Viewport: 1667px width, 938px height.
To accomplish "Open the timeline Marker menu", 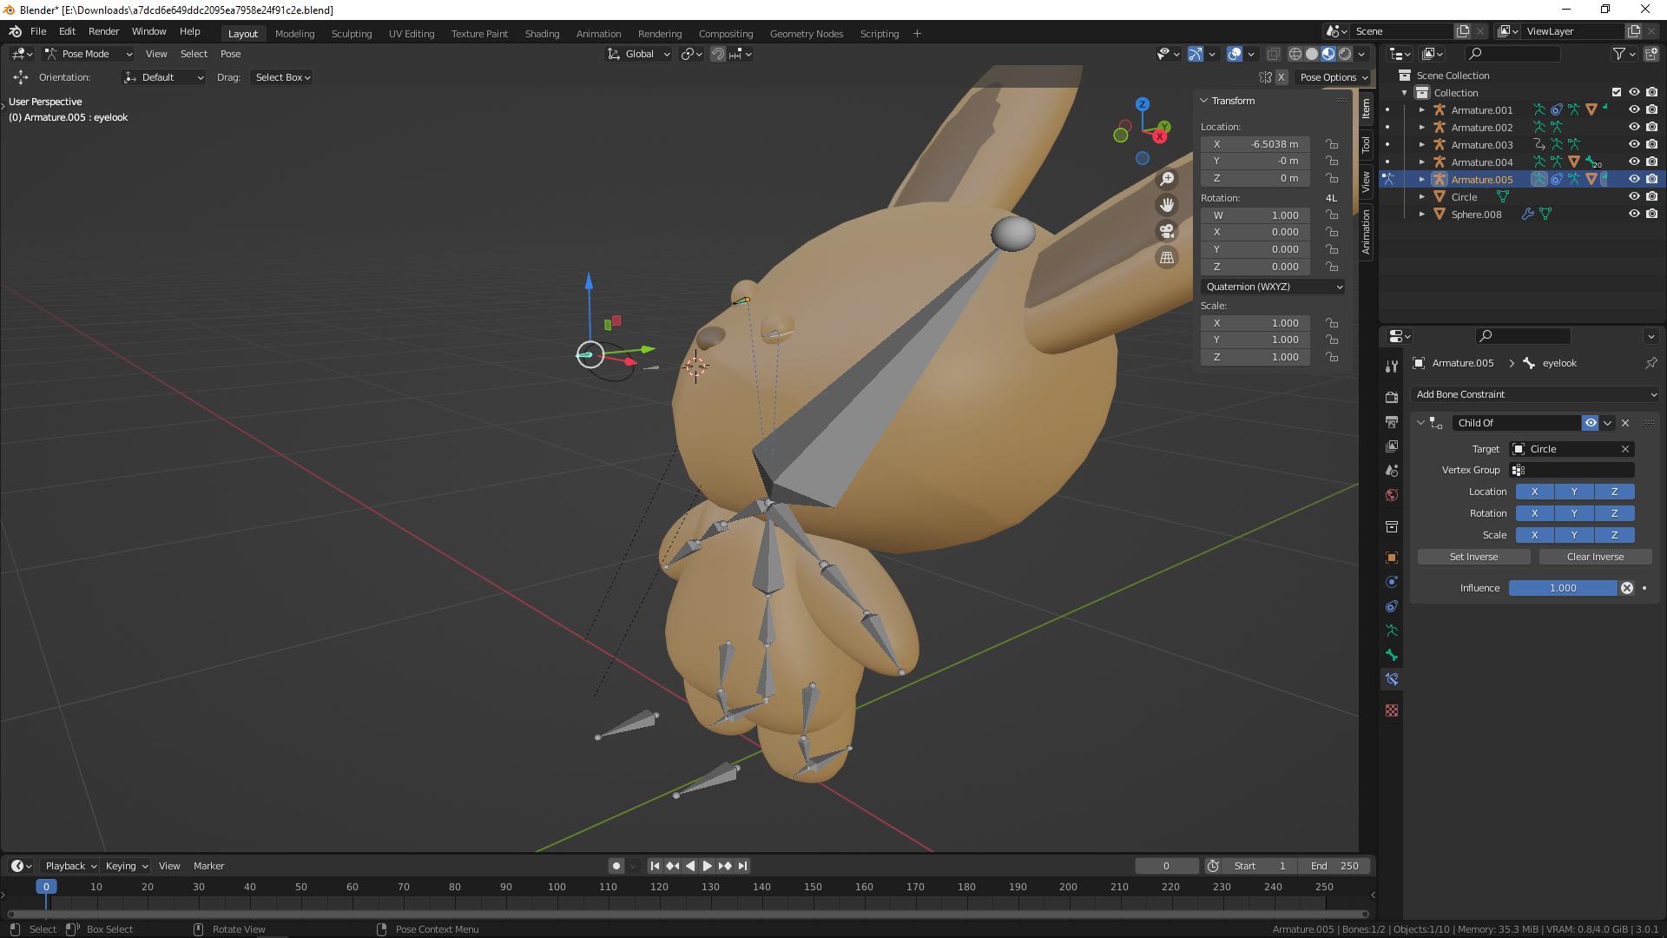I will point(208,866).
